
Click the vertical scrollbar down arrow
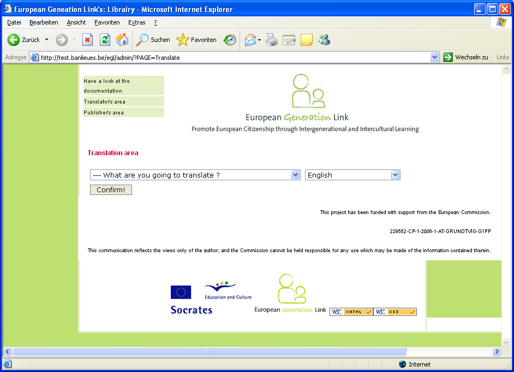point(506,343)
